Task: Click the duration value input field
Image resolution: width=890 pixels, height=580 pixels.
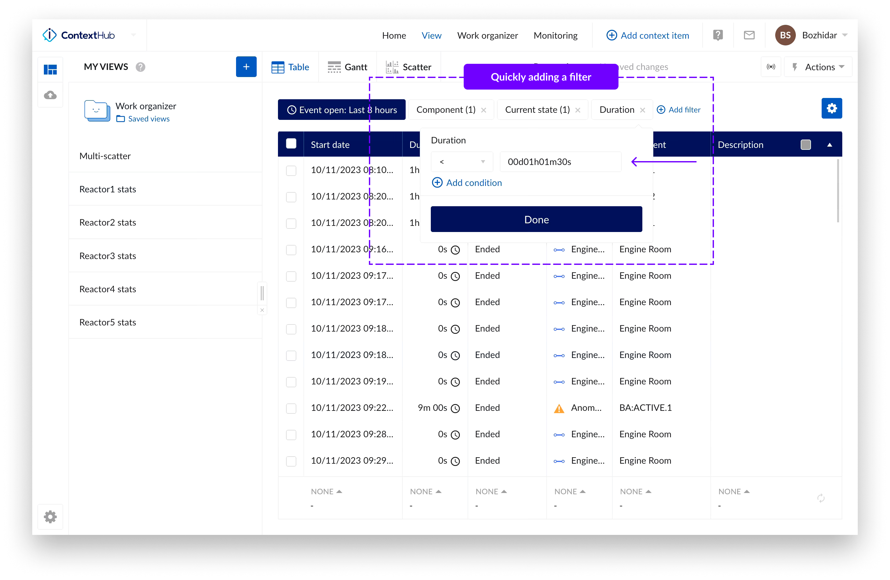Action: pyautogui.click(x=560, y=162)
